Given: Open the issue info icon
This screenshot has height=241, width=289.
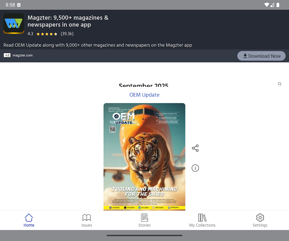Looking at the screenshot, I should 195,168.
